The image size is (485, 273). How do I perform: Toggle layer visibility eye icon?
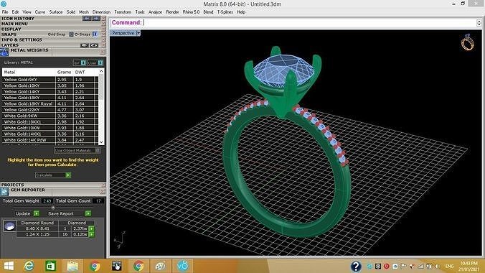click(x=85, y=45)
